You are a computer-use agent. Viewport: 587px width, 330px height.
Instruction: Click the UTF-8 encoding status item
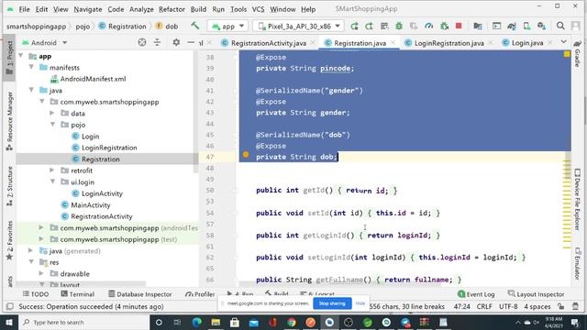tap(508, 306)
